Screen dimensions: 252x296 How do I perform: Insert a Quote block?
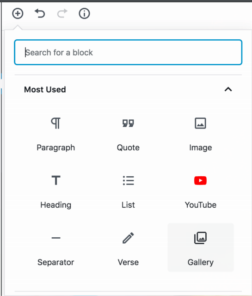coord(128,134)
